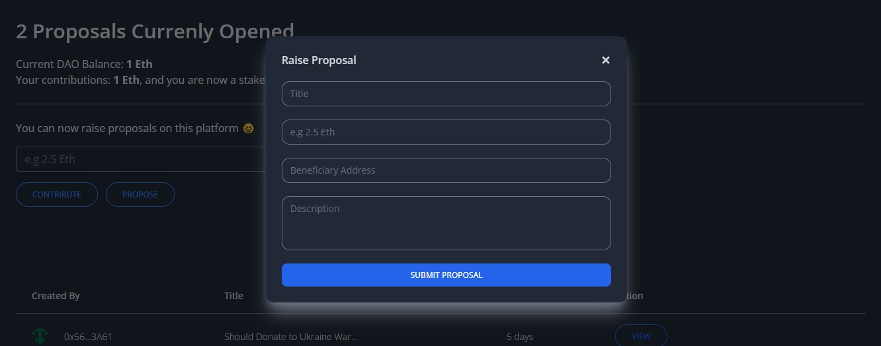Screen dimensions: 881x346
Task: Click the Beneficiary Address field
Action: click(x=446, y=170)
